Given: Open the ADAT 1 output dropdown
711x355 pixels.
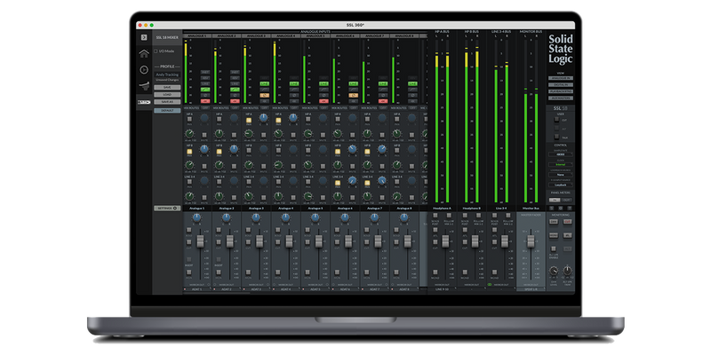Looking at the screenshot, I should pyautogui.click(x=196, y=289).
